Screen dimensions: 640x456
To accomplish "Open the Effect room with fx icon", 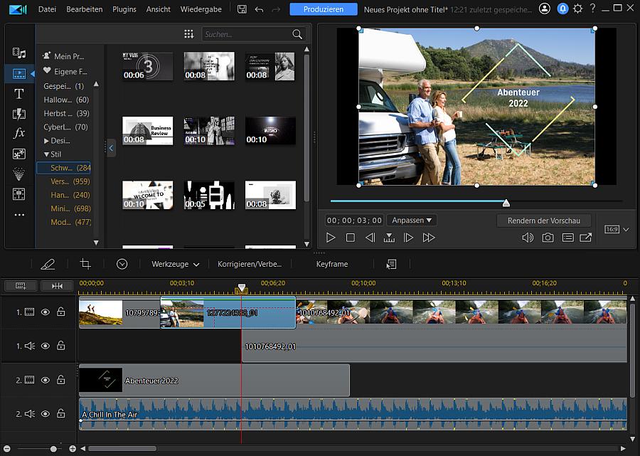I will [x=20, y=132].
